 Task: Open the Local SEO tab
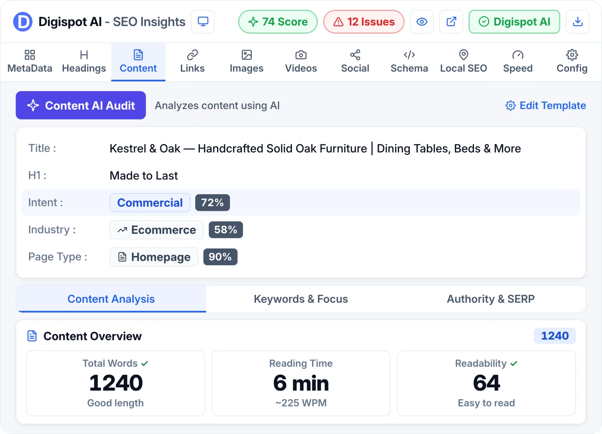pos(464,62)
